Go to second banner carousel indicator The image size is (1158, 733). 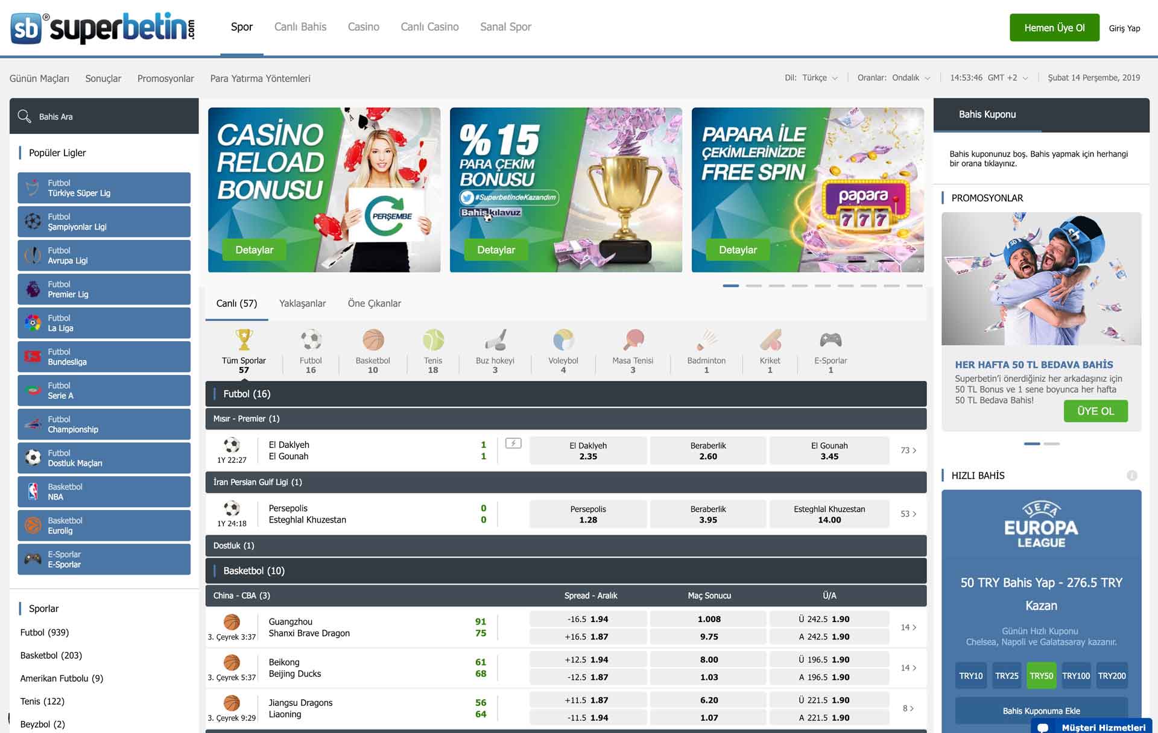tap(753, 286)
